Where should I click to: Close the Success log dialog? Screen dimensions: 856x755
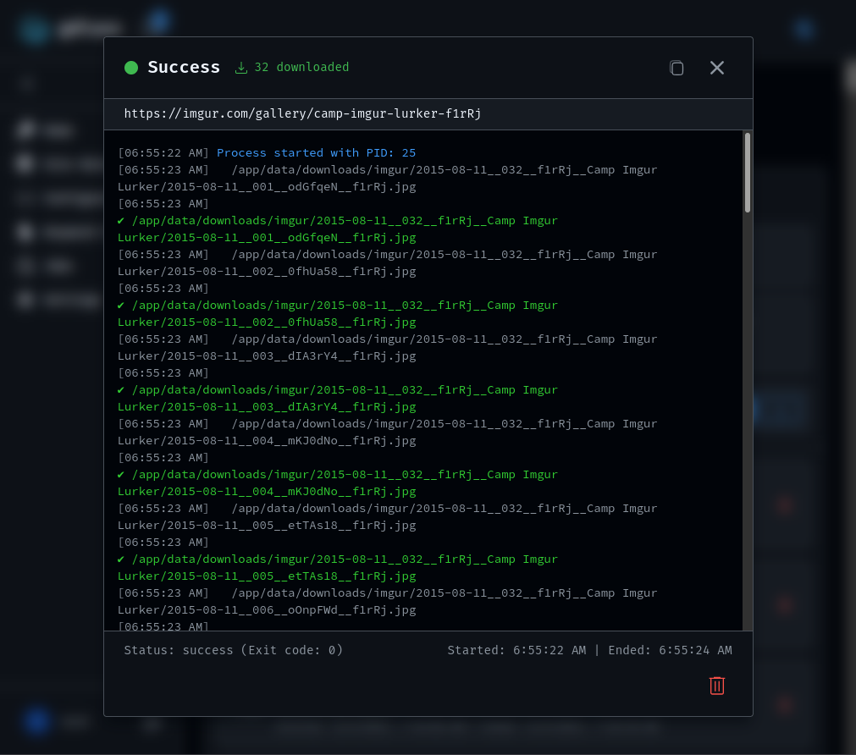[716, 68]
